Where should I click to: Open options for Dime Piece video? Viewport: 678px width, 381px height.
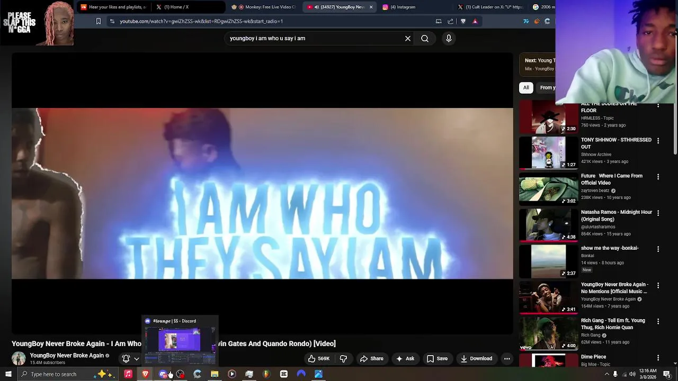point(658,358)
